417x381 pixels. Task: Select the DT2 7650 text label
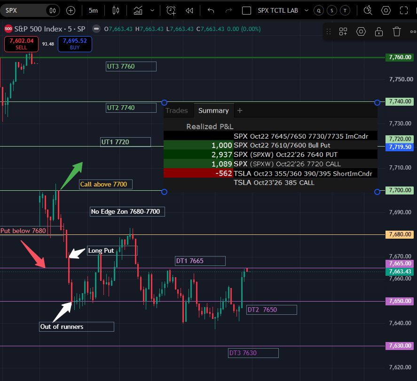pyautogui.click(x=272, y=310)
